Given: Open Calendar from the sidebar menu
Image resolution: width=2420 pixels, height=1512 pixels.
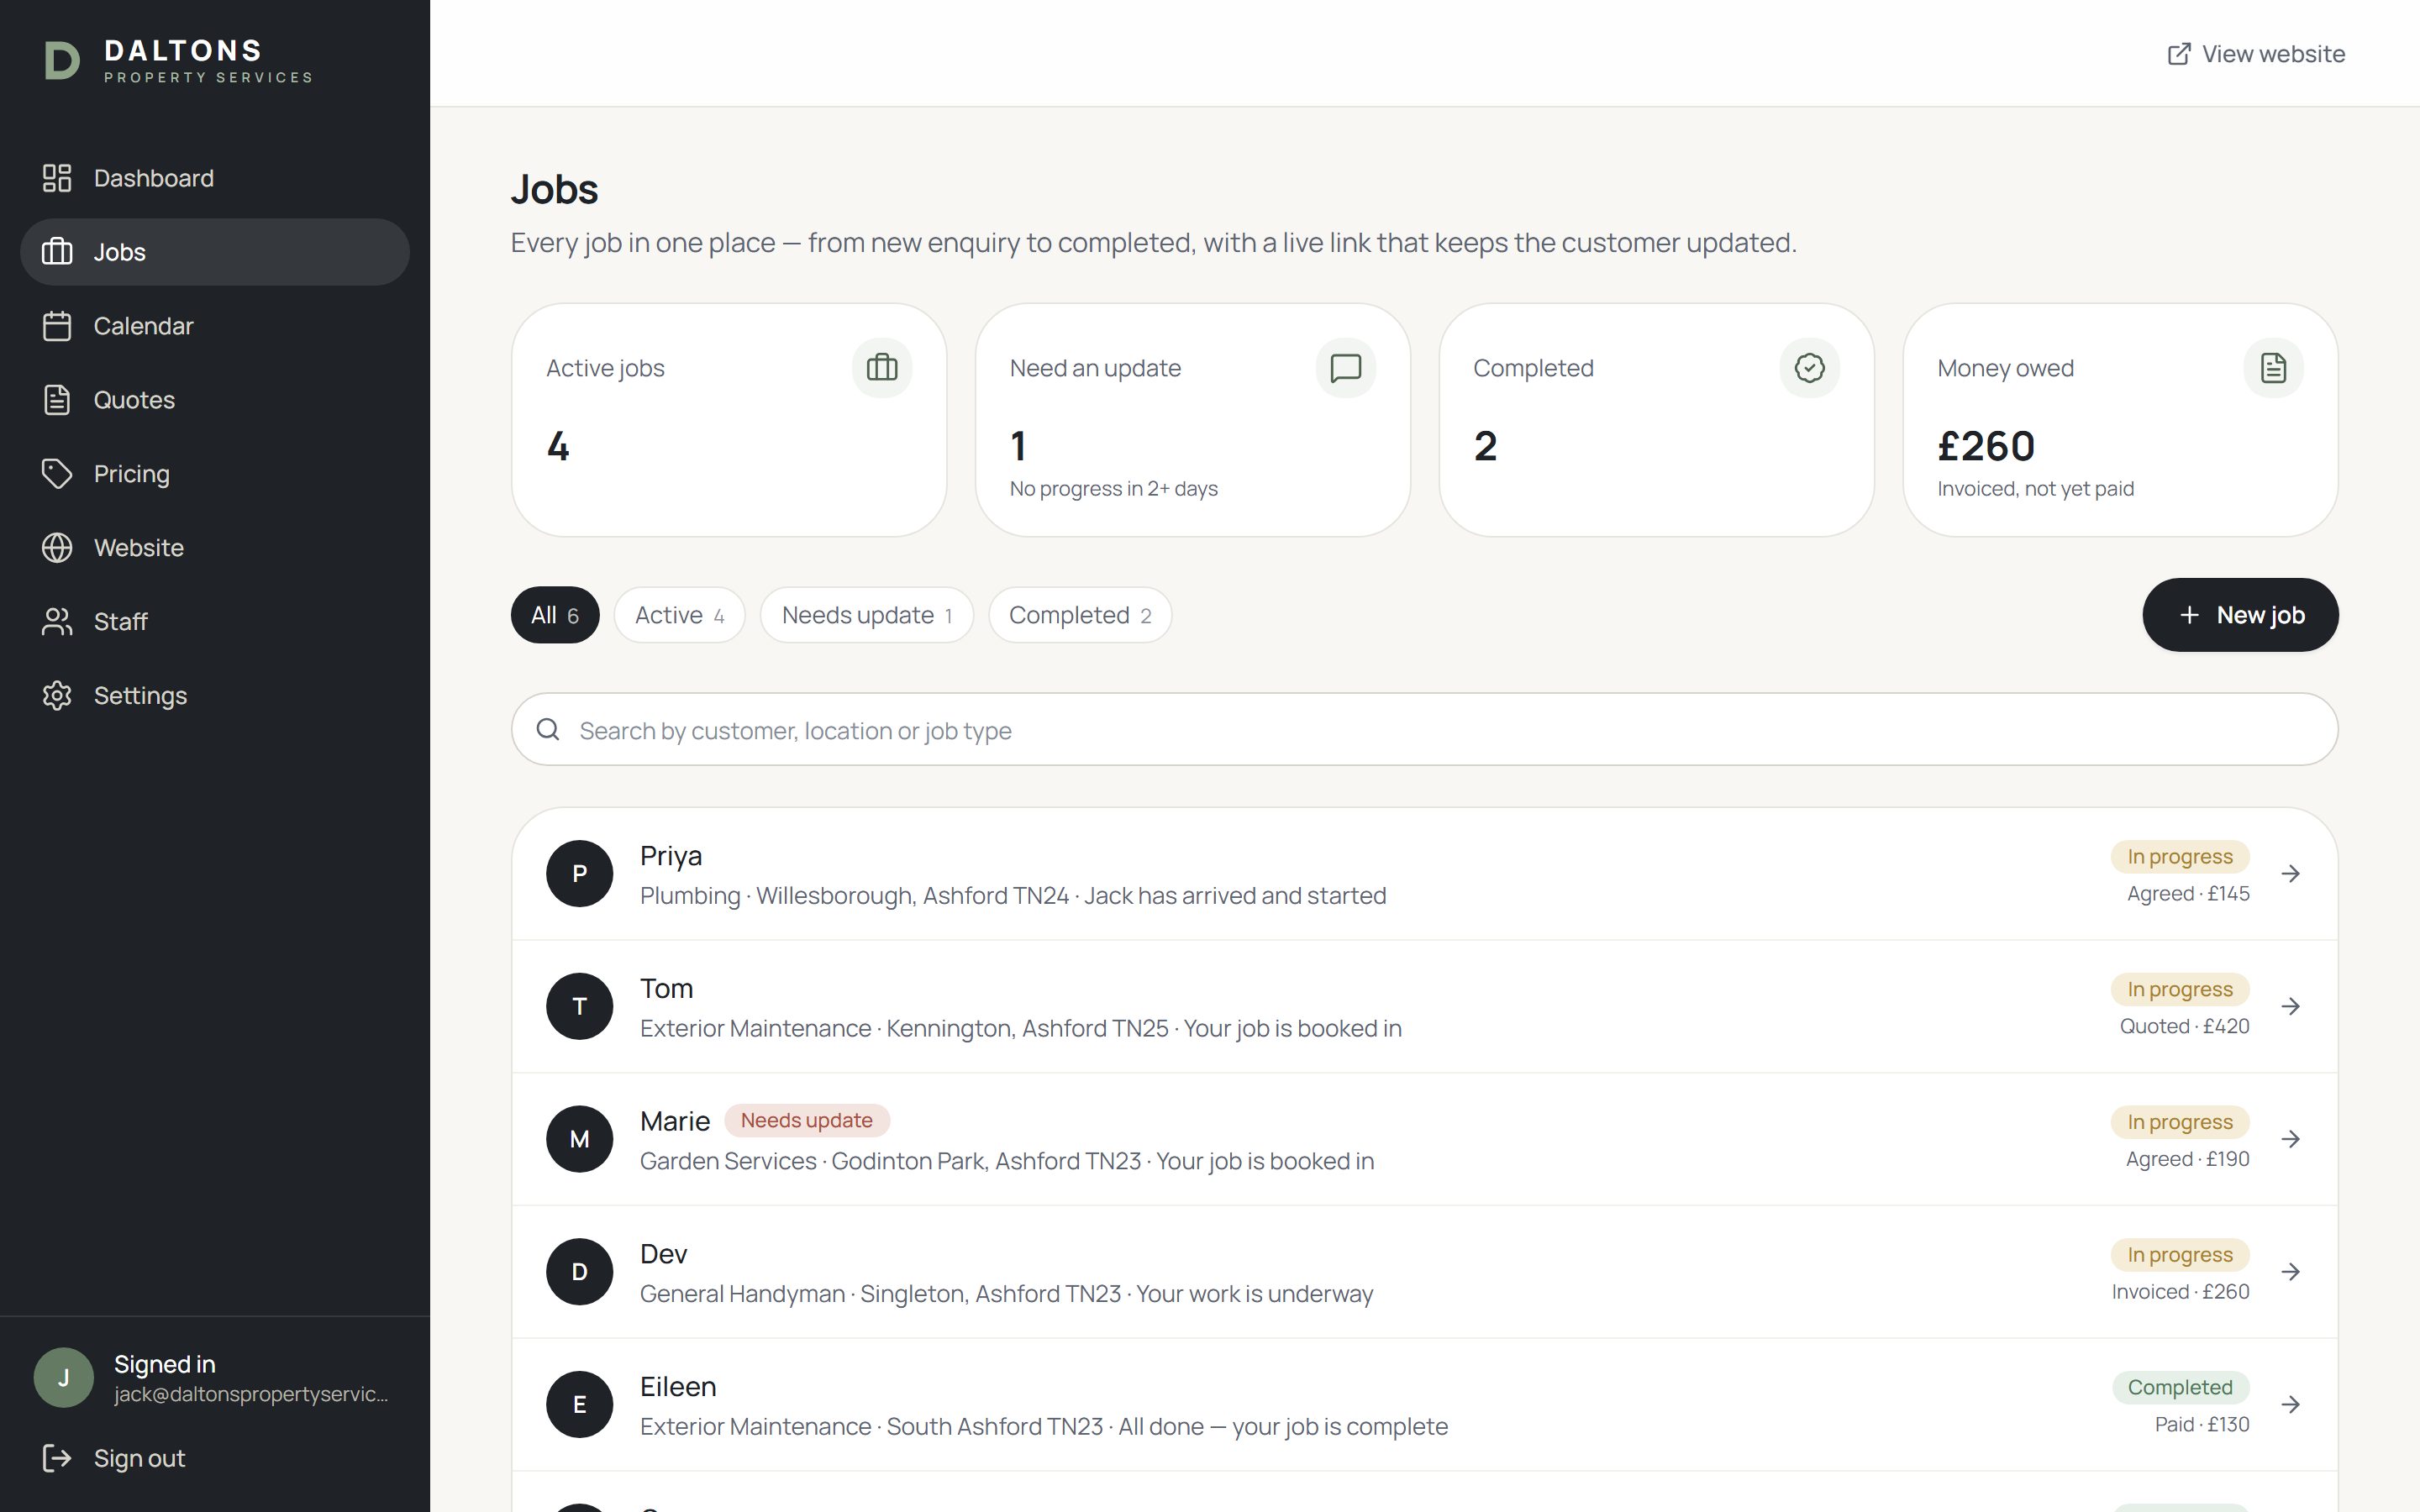Looking at the screenshot, I should click(215, 326).
